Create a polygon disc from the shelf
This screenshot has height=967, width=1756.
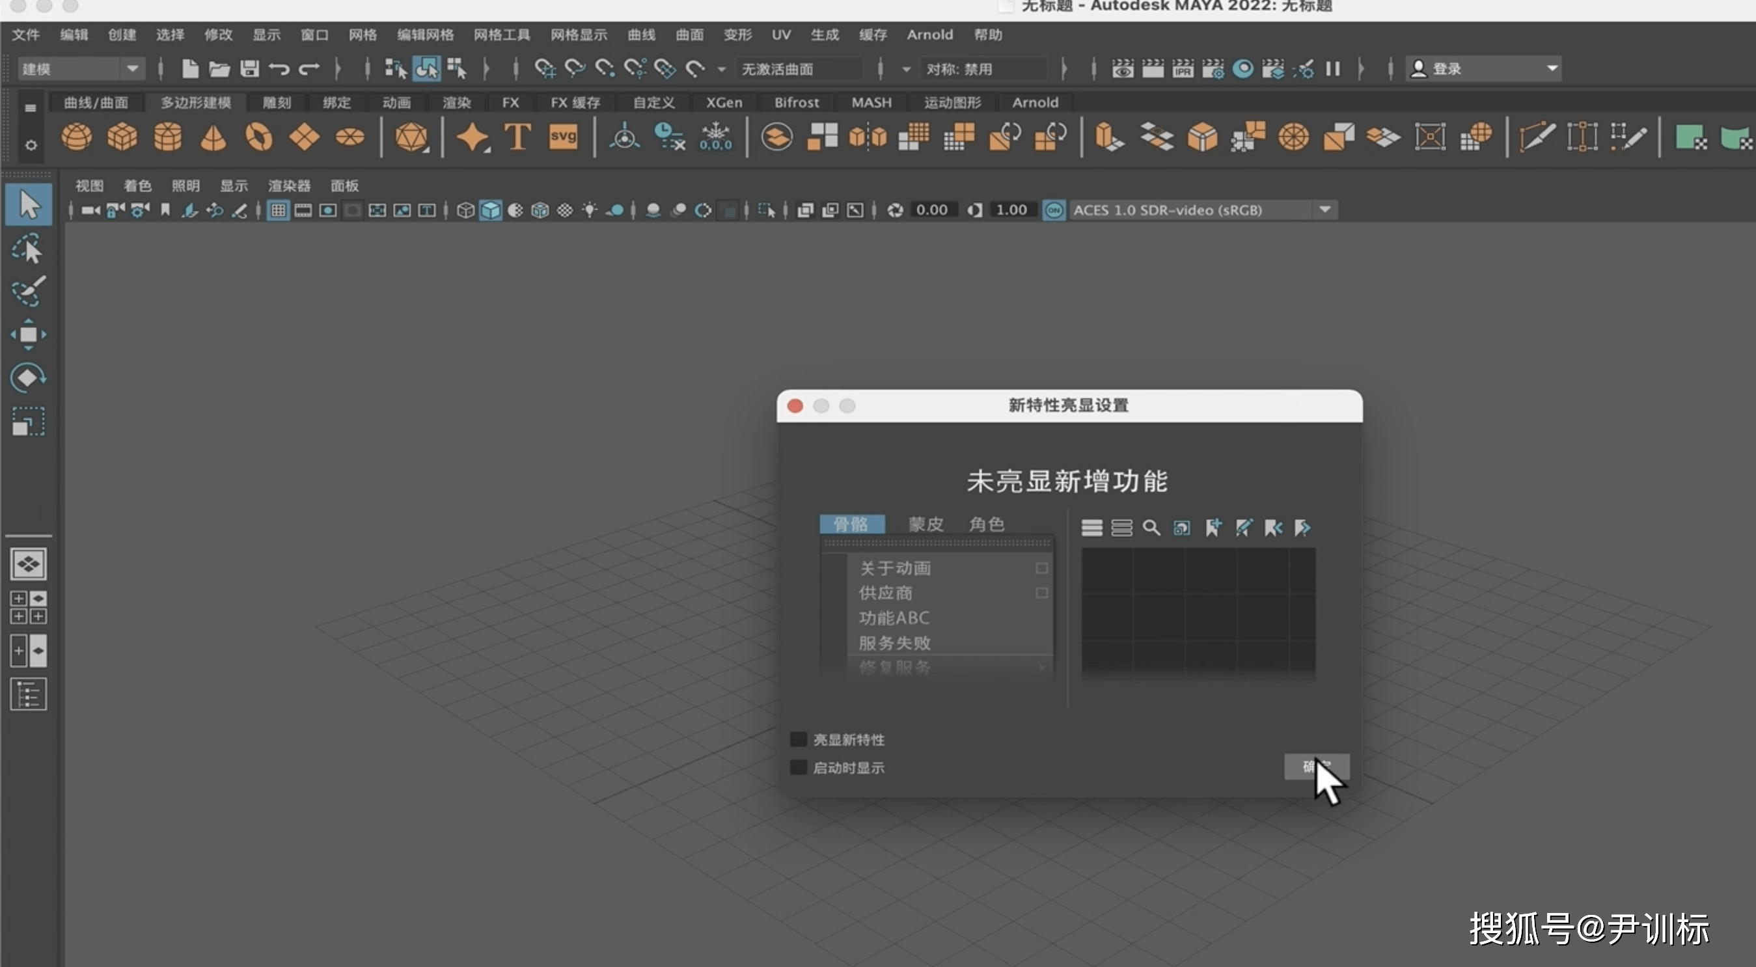350,137
